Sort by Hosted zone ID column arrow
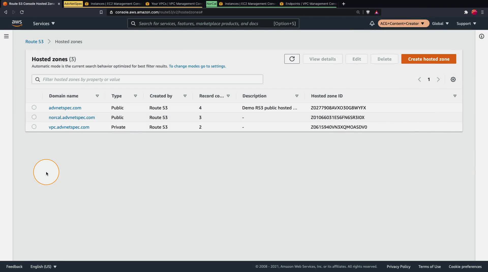488x272 pixels. (455, 96)
